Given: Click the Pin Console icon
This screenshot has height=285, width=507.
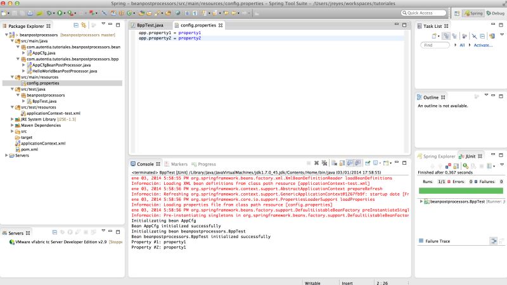Looking at the screenshot, I should click(x=368, y=163).
